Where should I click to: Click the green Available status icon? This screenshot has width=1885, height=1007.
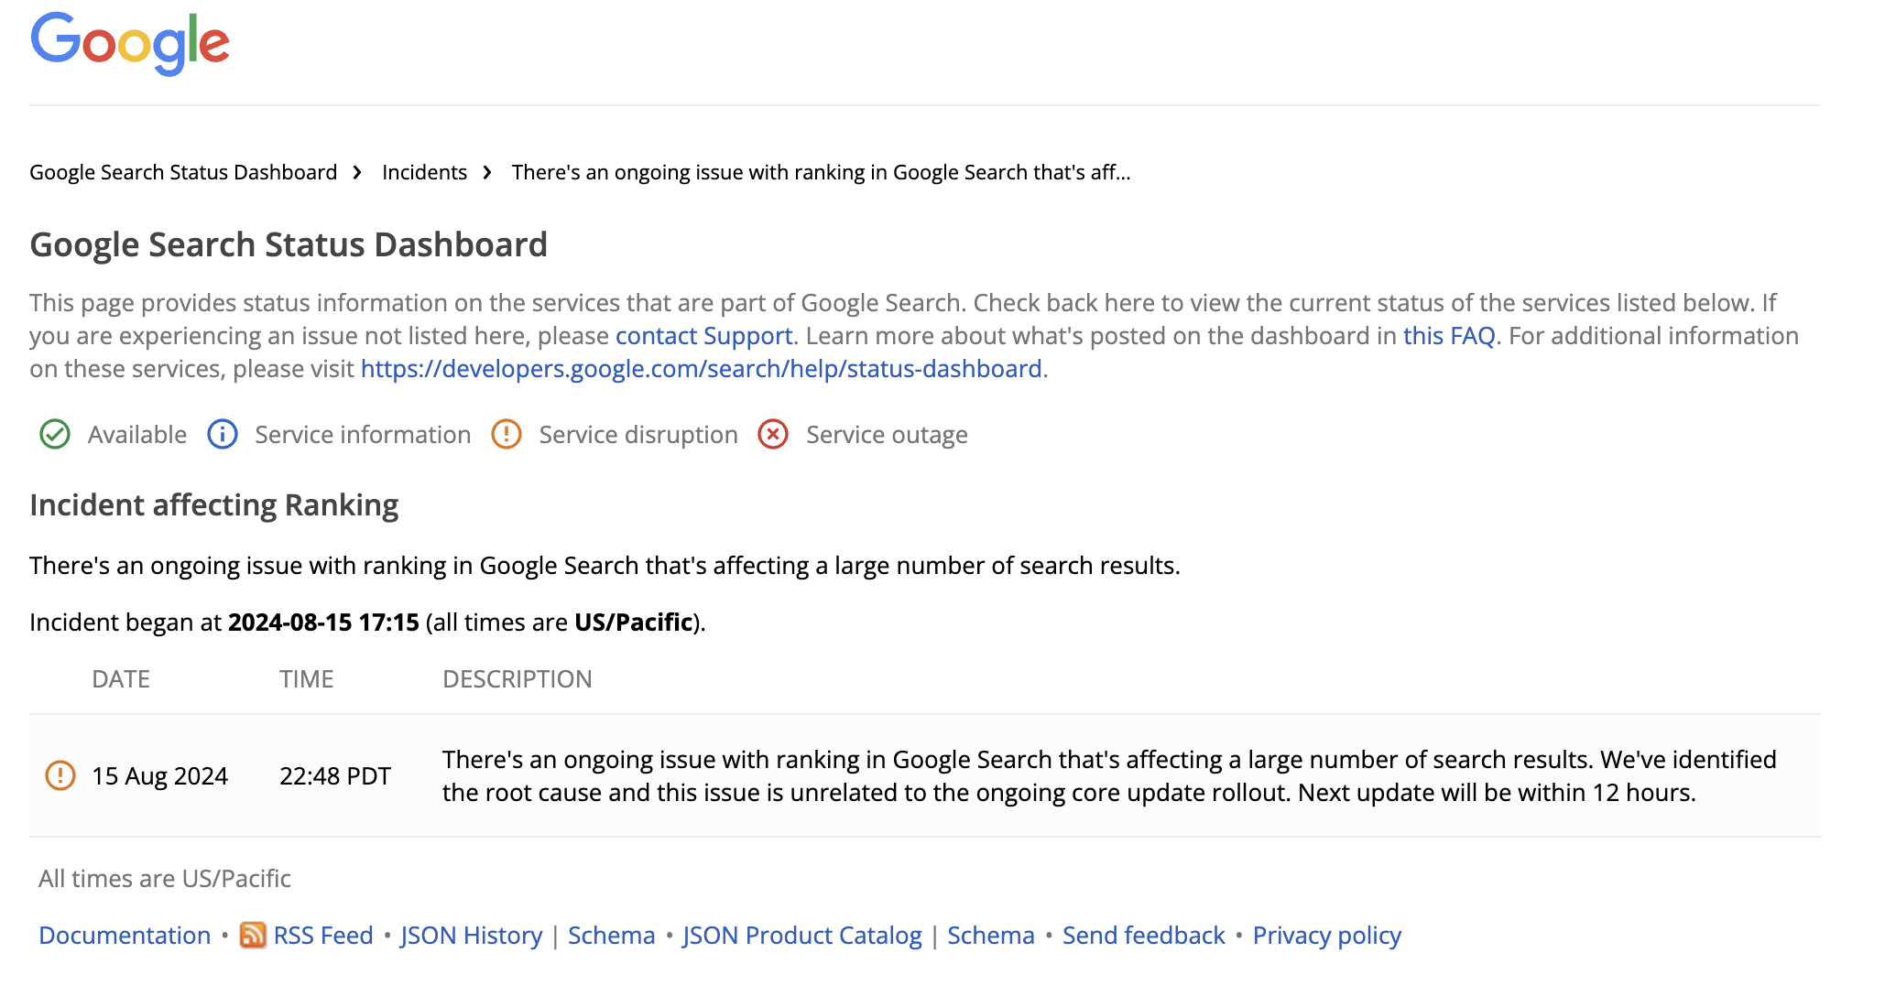[x=55, y=435]
